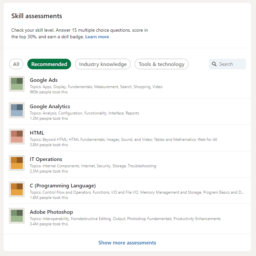Viewport: 256px width, 256px height.
Task: Open the Adobe Photoshop assessment title
Action: [51, 212]
